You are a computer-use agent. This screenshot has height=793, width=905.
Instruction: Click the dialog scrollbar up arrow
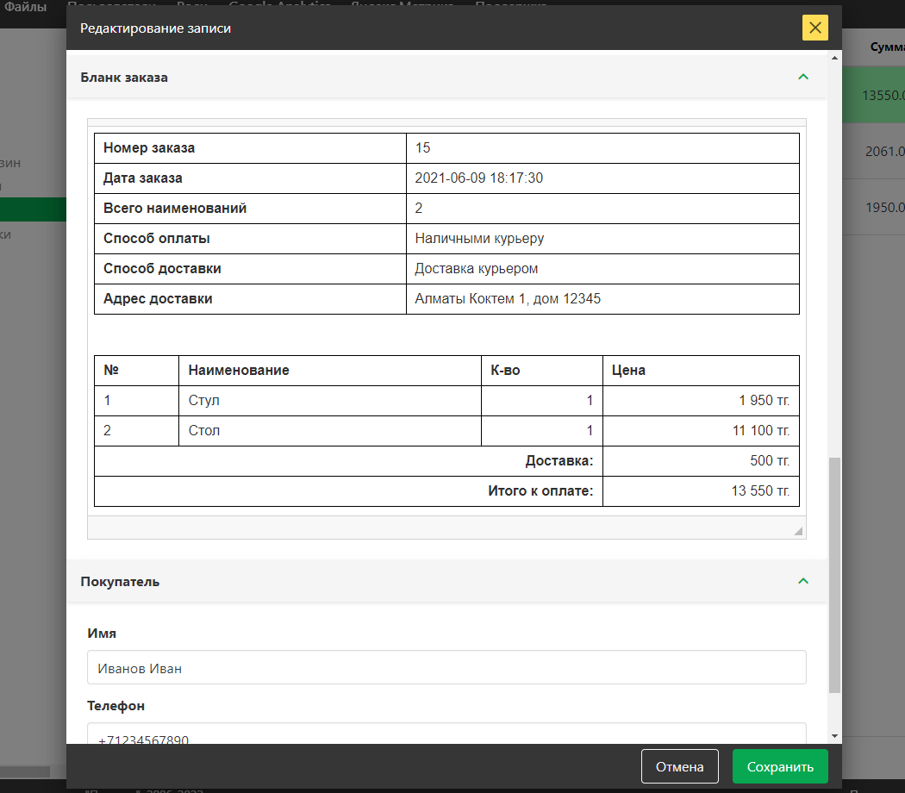click(x=833, y=58)
